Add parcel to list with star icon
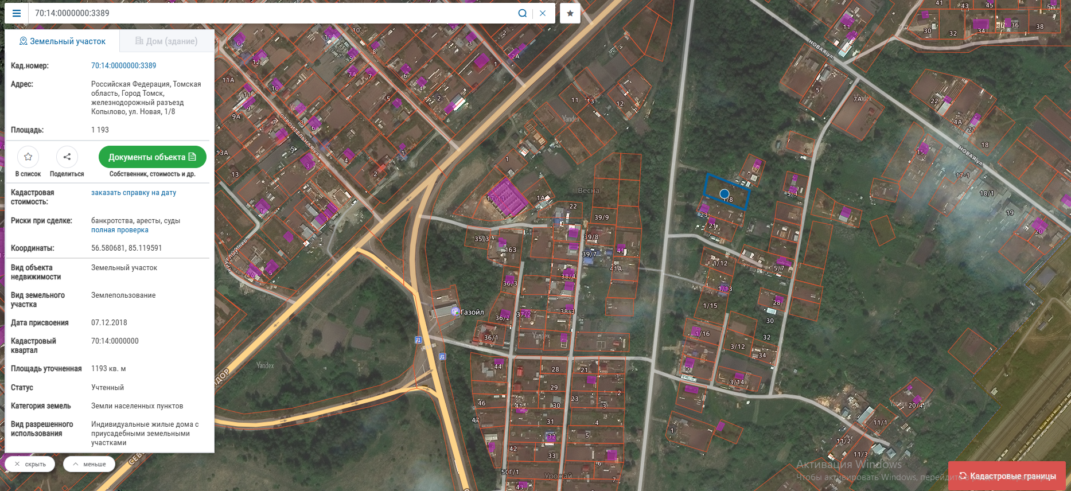 [x=28, y=157]
